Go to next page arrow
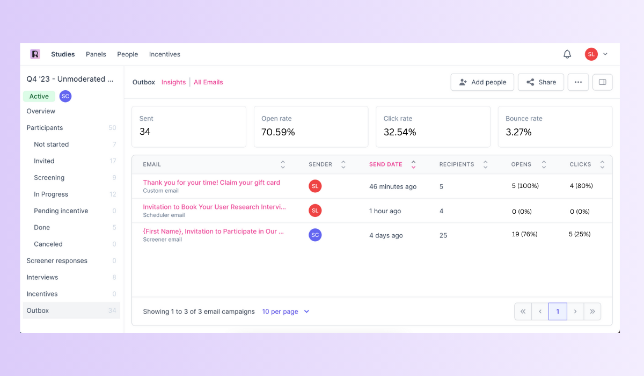This screenshot has width=644, height=376. [x=575, y=312]
